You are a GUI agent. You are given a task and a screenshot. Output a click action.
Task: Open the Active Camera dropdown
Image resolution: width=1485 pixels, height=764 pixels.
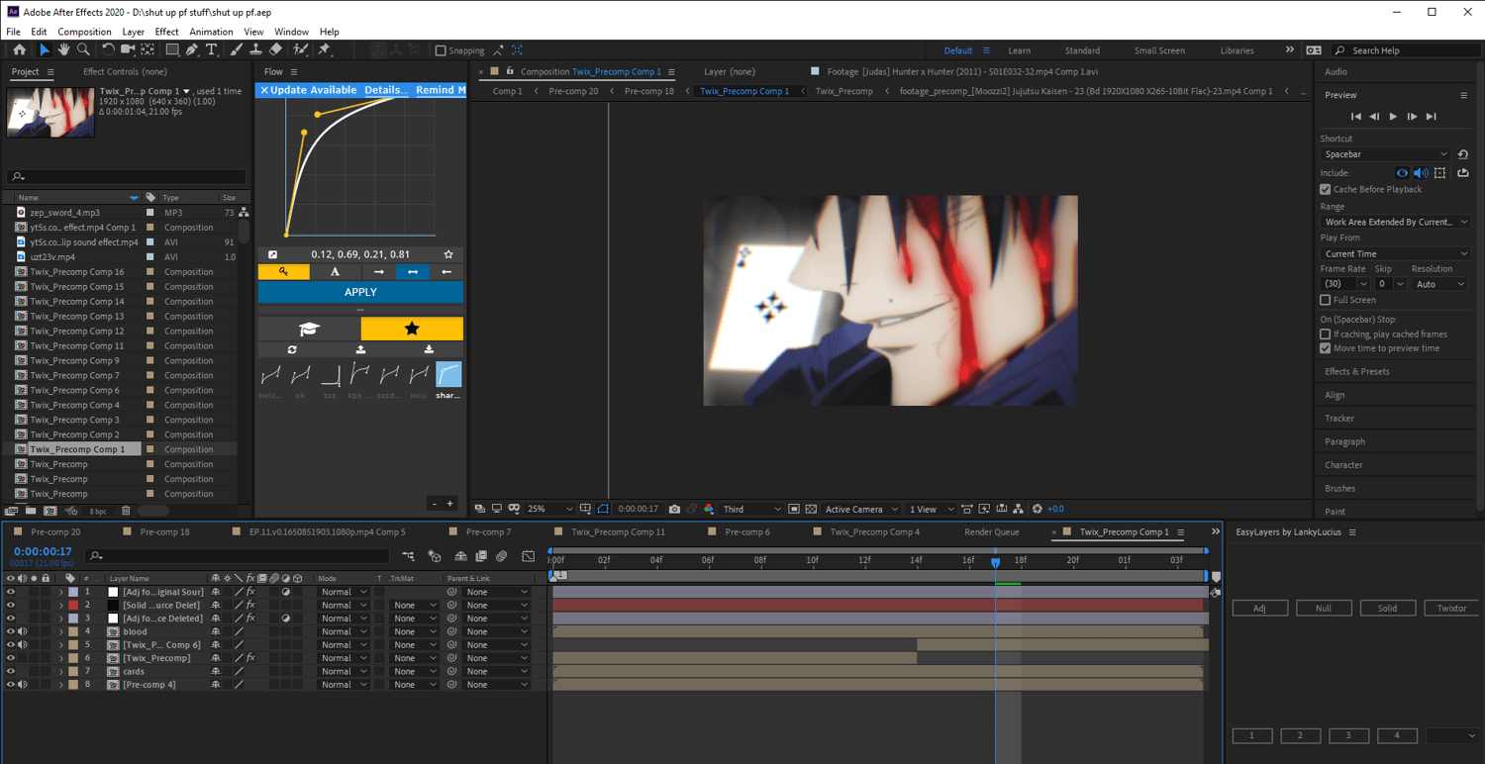[x=861, y=509]
